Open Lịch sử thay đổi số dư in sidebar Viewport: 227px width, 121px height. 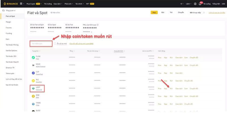pos(14,79)
